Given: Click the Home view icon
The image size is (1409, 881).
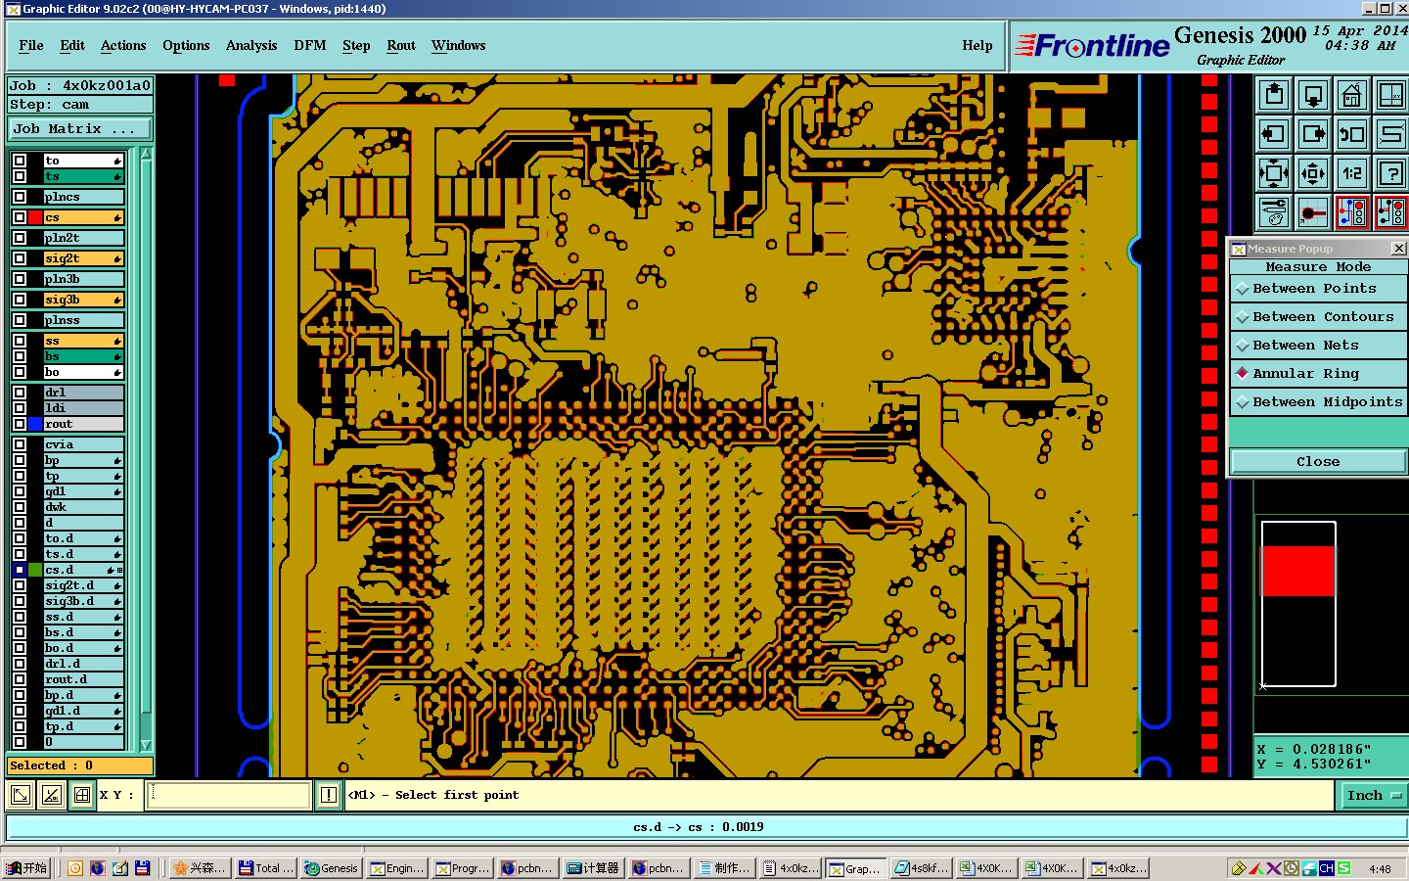Looking at the screenshot, I should [x=1352, y=95].
